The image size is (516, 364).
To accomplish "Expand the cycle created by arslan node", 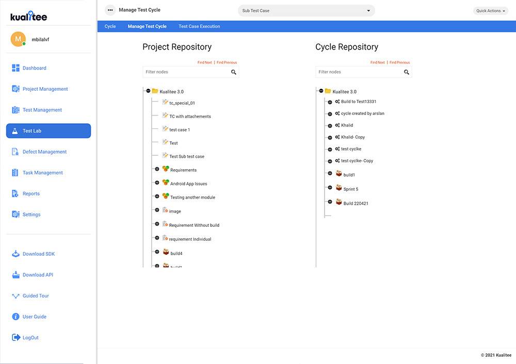I will tap(330, 114).
